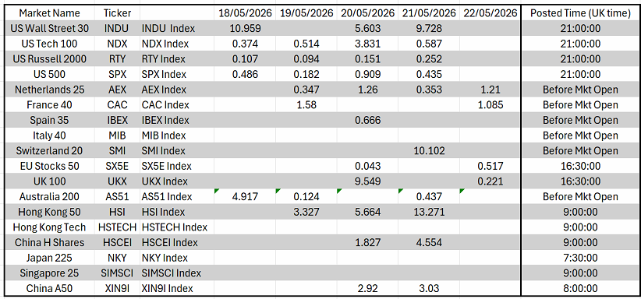
Task: Click the US 500 cell
Action: 49,74
